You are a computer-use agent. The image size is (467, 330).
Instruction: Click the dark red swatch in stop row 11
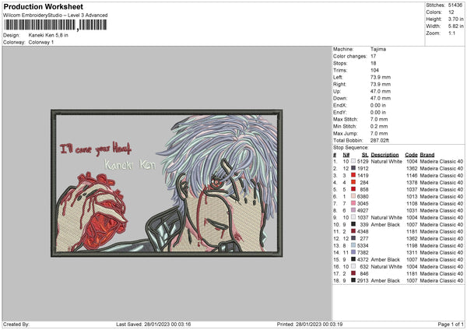coord(353,231)
